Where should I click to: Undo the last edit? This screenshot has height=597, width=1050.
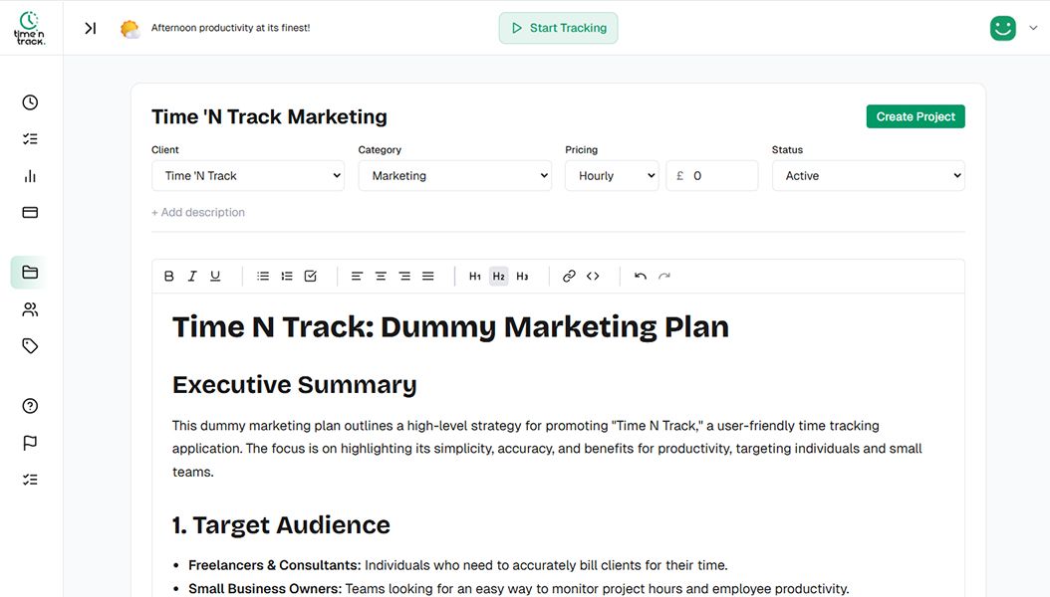[641, 276]
